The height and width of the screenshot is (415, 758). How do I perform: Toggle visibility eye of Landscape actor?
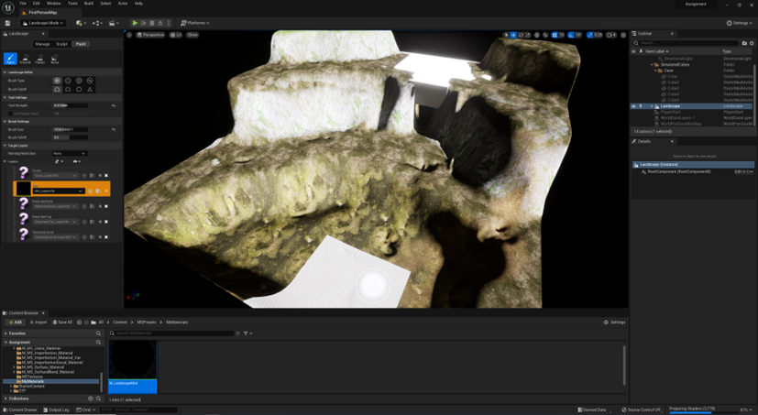click(x=633, y=106)
